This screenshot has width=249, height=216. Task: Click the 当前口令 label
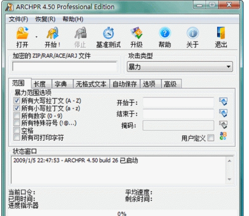(x=22, y=192)
